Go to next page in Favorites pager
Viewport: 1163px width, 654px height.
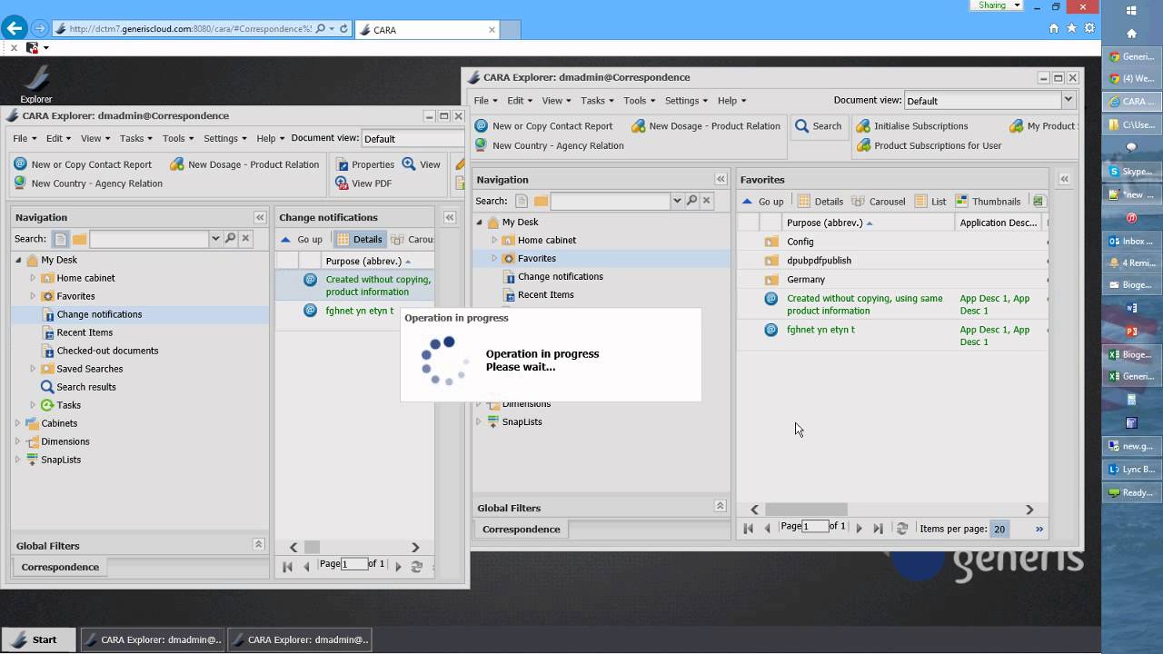pyautogui.click(x=859, y=528)
